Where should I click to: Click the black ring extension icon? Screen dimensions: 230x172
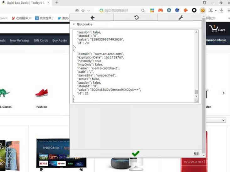[x=194, y=10]
